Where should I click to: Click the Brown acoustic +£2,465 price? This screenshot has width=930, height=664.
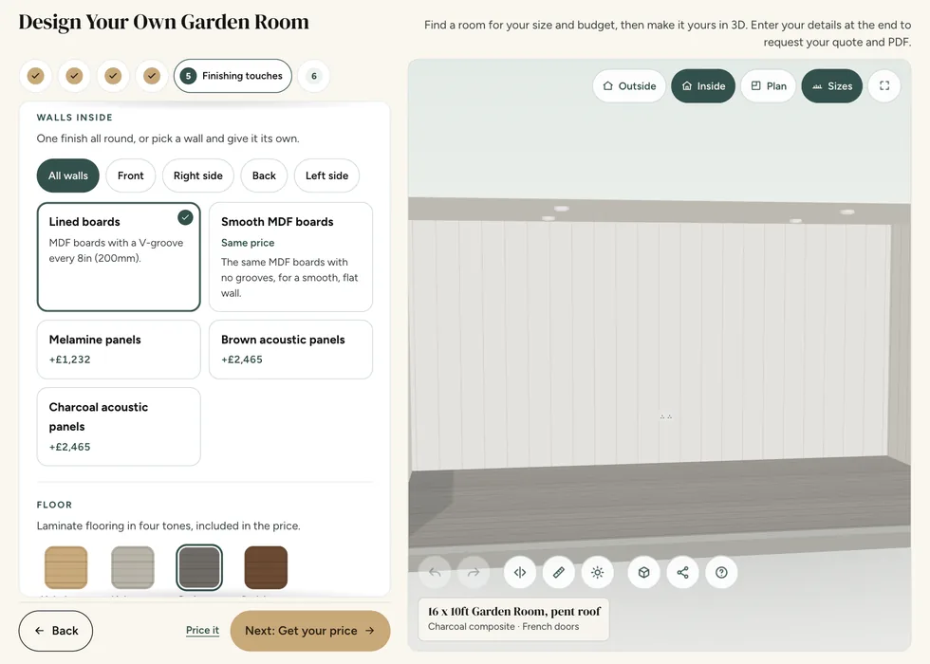coord(242,360)
